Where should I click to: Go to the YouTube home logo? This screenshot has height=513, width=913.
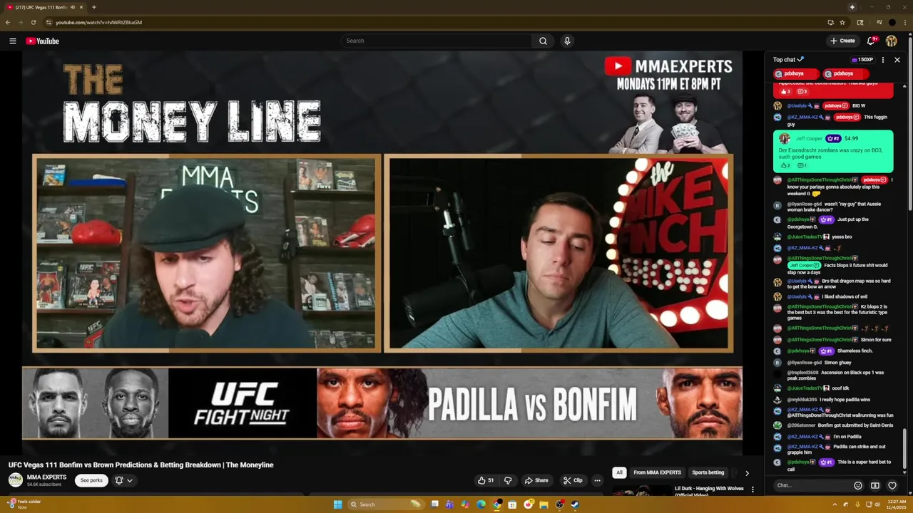click(42, 41)
